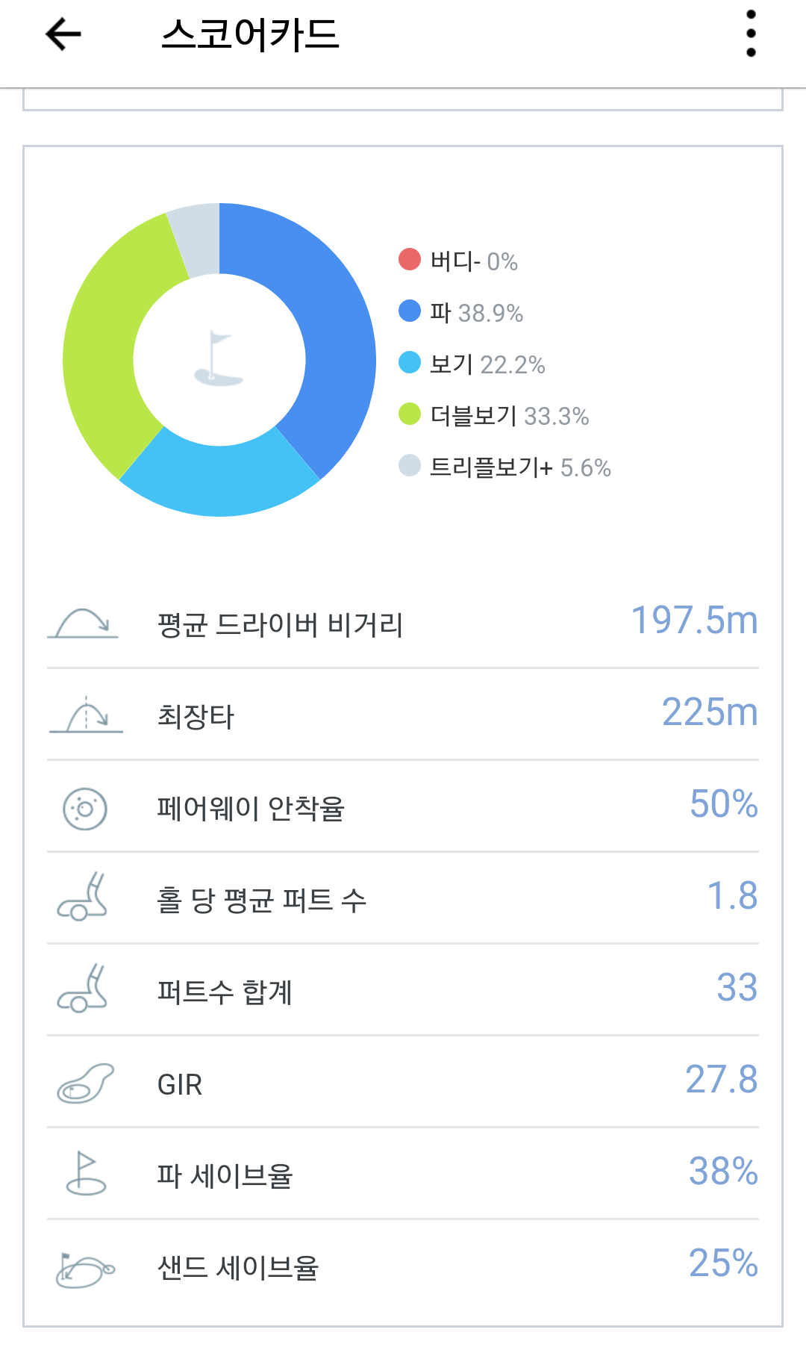
Task: Click the 트리플보기+ 5.6% legend label
Action: (520, 467)
